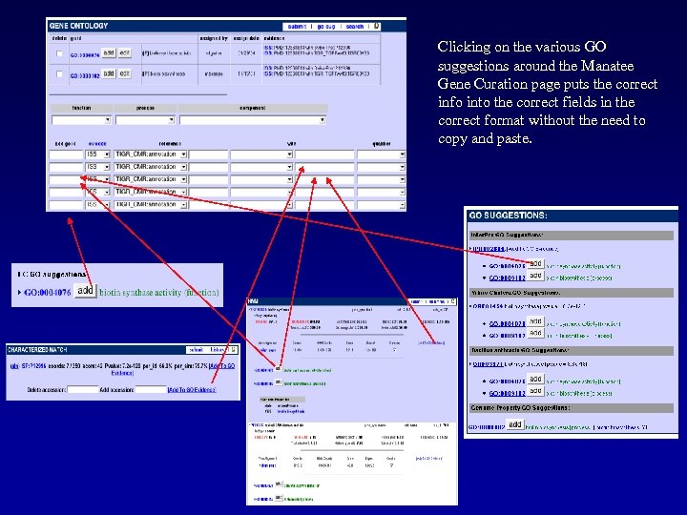Click Add To GO Evidence link after per_sim value

coord(173,369)
